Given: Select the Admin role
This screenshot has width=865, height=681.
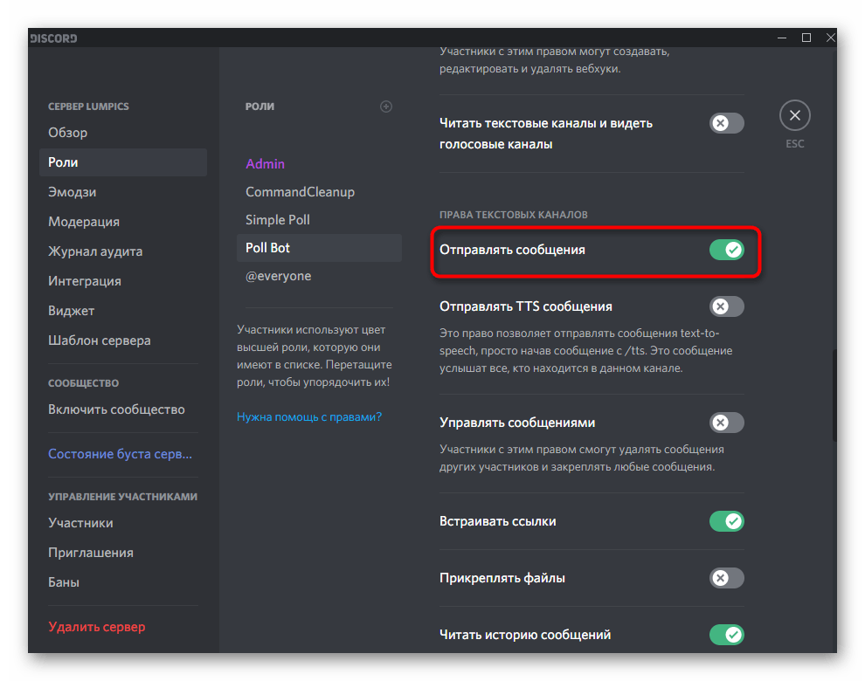Looking at the screenshot, I should (x=319, y=164).
